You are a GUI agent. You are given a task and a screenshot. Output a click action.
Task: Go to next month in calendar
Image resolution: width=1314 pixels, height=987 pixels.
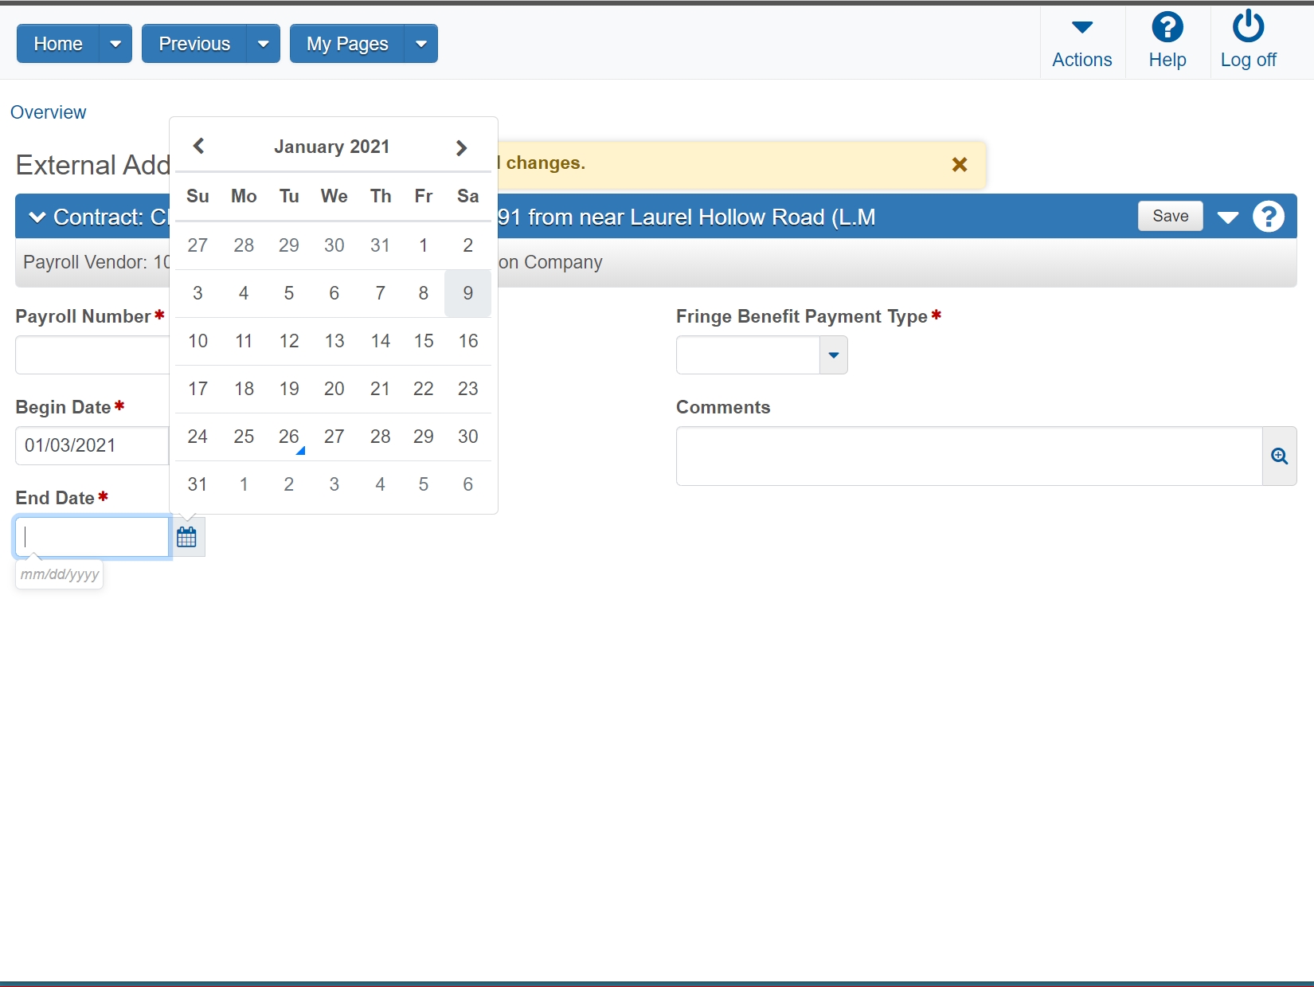tap(461, 147)
